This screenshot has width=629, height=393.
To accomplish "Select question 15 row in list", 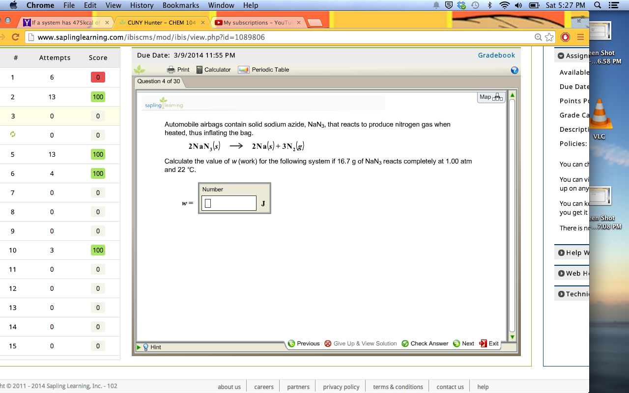I will [60, 346].
